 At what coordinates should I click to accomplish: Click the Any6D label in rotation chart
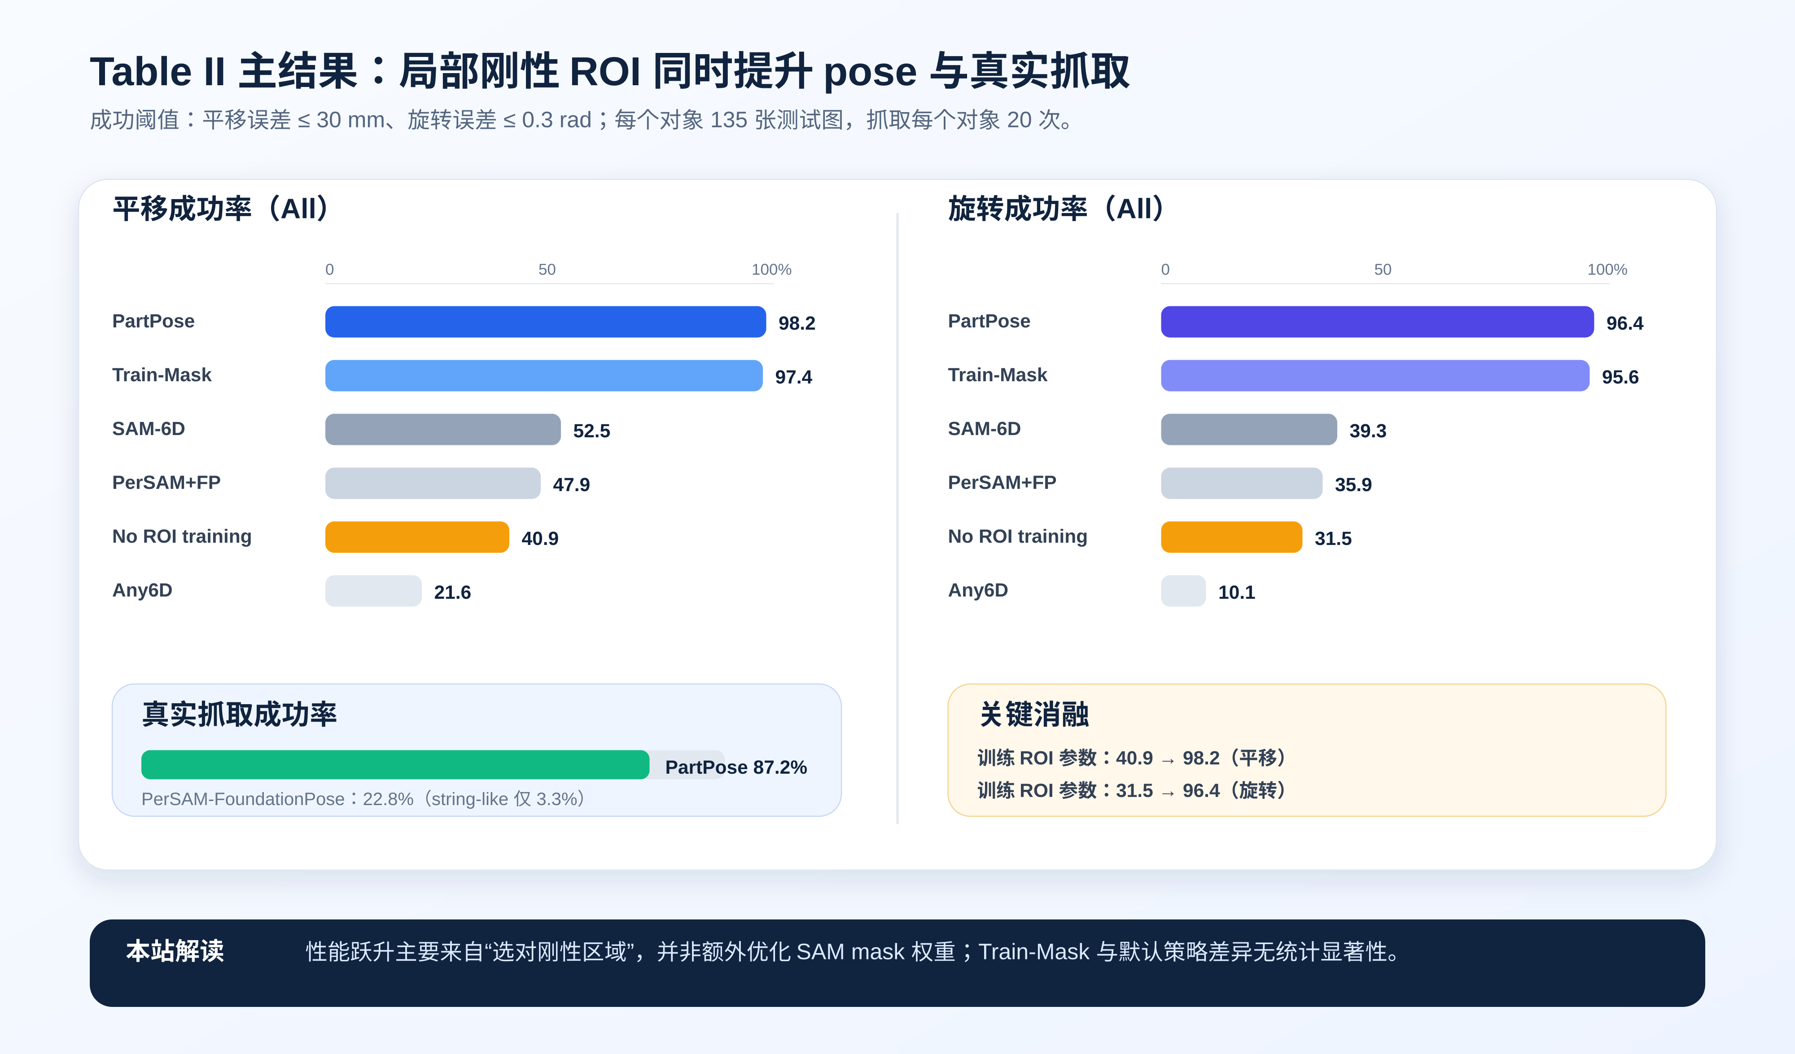coord(978,590)
